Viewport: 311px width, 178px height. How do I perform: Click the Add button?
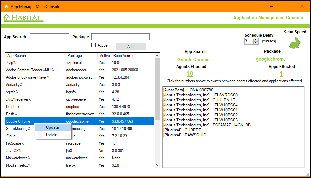tap(131, 46)
